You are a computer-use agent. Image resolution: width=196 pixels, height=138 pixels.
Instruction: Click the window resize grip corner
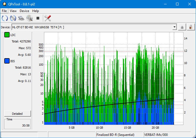click(194, 136)
